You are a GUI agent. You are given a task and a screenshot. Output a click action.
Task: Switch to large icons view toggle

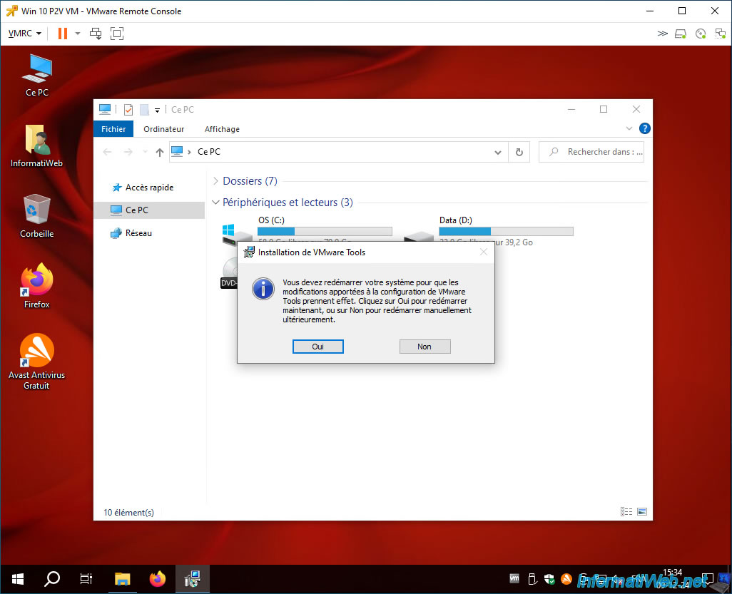[x=642, y=512]
